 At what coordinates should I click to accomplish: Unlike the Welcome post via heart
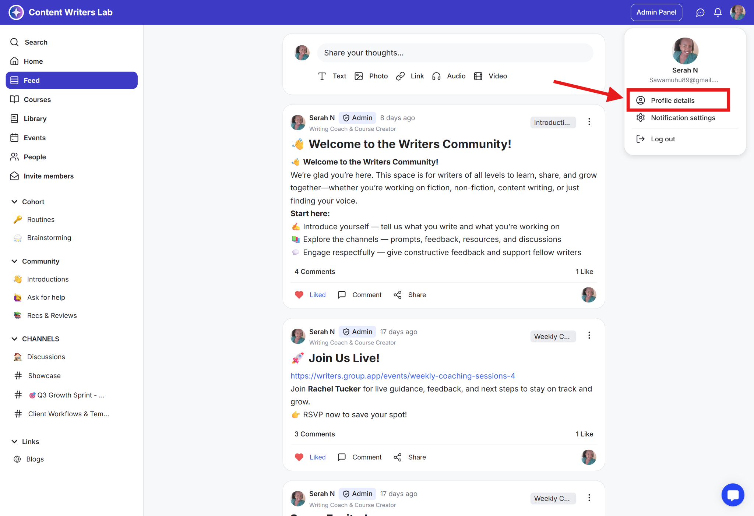pos(299,295)
